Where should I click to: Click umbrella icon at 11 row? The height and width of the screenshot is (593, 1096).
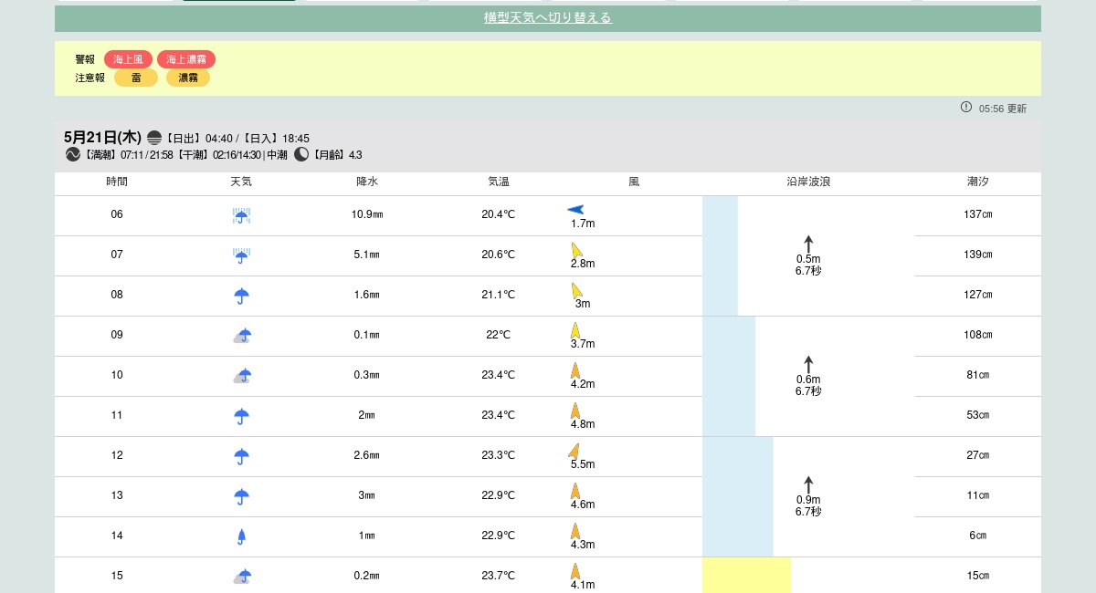tap(241, 417)
